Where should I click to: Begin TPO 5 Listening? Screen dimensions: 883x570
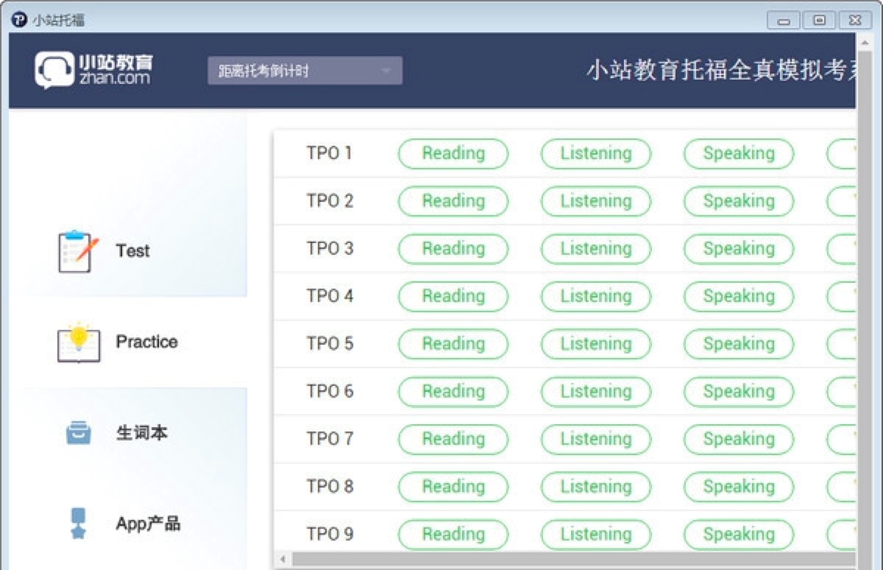(x=596, y=344)
